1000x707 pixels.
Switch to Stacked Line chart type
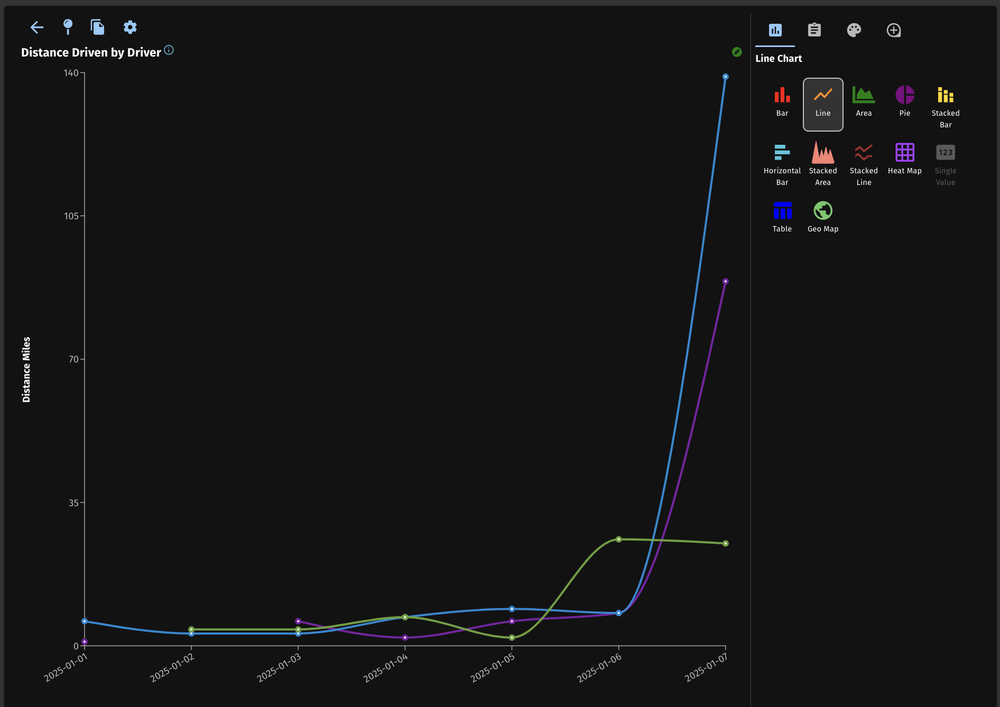click(x=863, y=164)
